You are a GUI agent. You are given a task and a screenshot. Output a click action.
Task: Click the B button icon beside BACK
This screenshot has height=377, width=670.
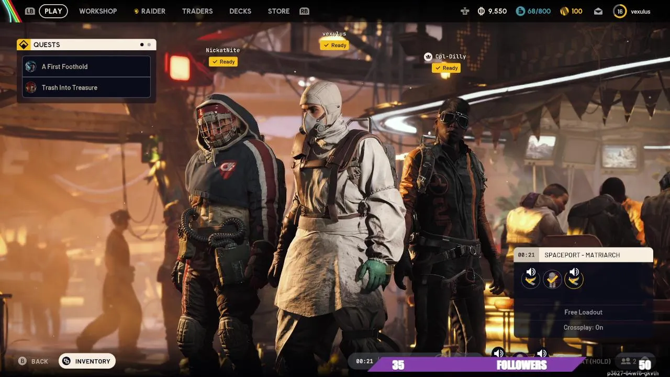click(23, 361)
